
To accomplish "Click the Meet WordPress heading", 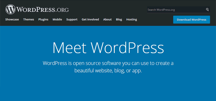I will (x=108, y=48).
